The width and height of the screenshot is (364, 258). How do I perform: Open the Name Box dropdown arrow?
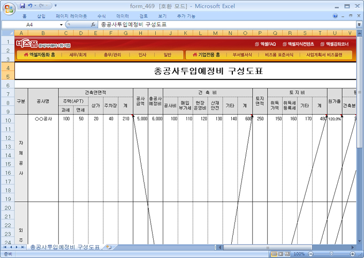point(61,25)
